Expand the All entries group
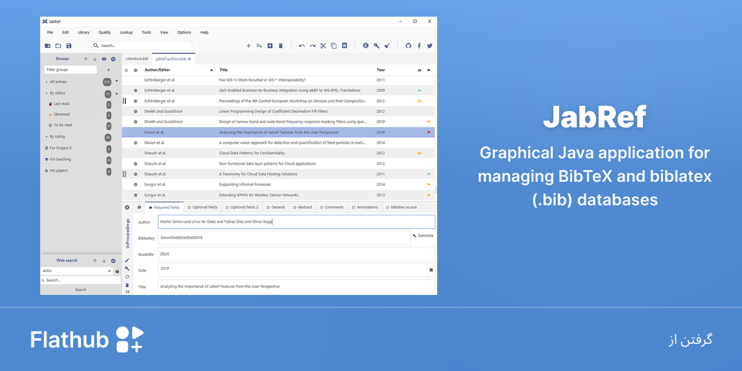 point(46,82)
